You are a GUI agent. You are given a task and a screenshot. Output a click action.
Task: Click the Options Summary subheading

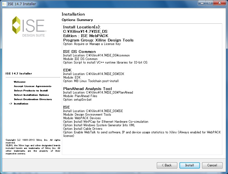(x=77, y=20)
